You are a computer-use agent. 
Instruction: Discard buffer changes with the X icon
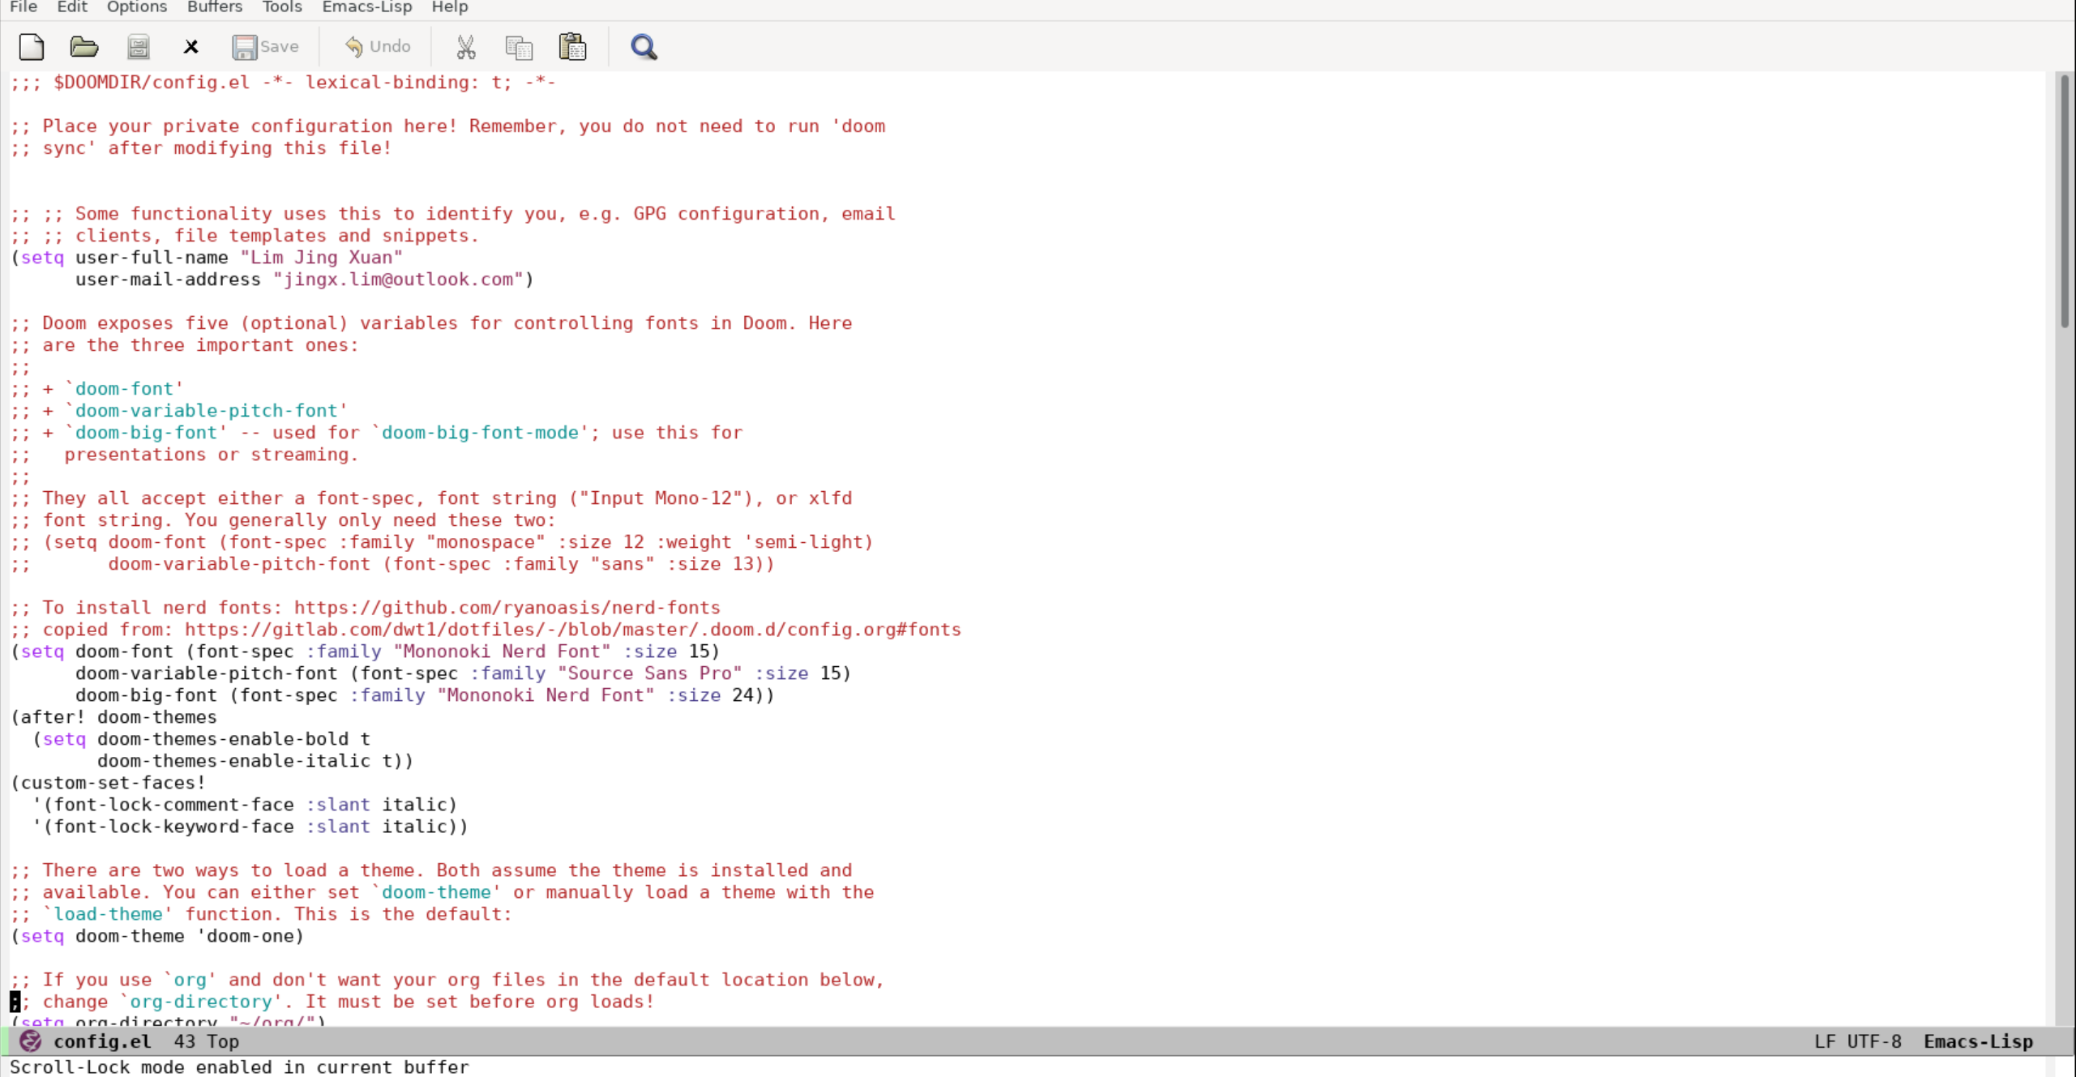tap(191, 46)
